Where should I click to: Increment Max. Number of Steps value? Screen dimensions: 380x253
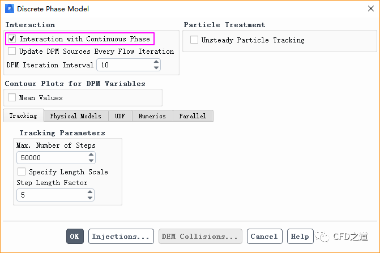click(91, 155)
